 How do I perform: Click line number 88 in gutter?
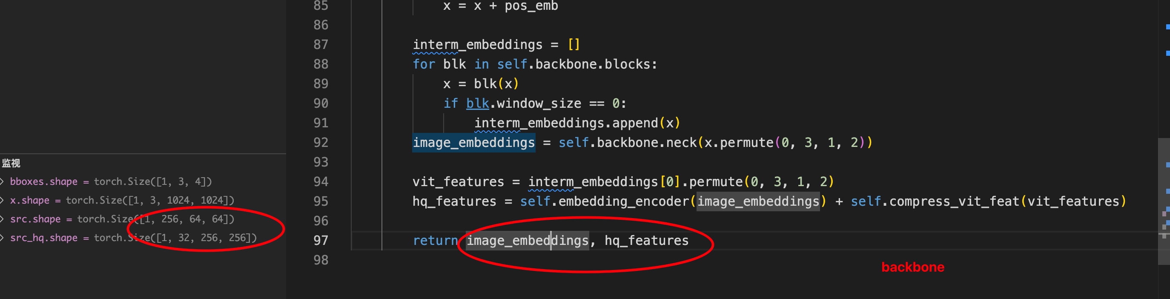pyautogui.click(x=321, y=64)
